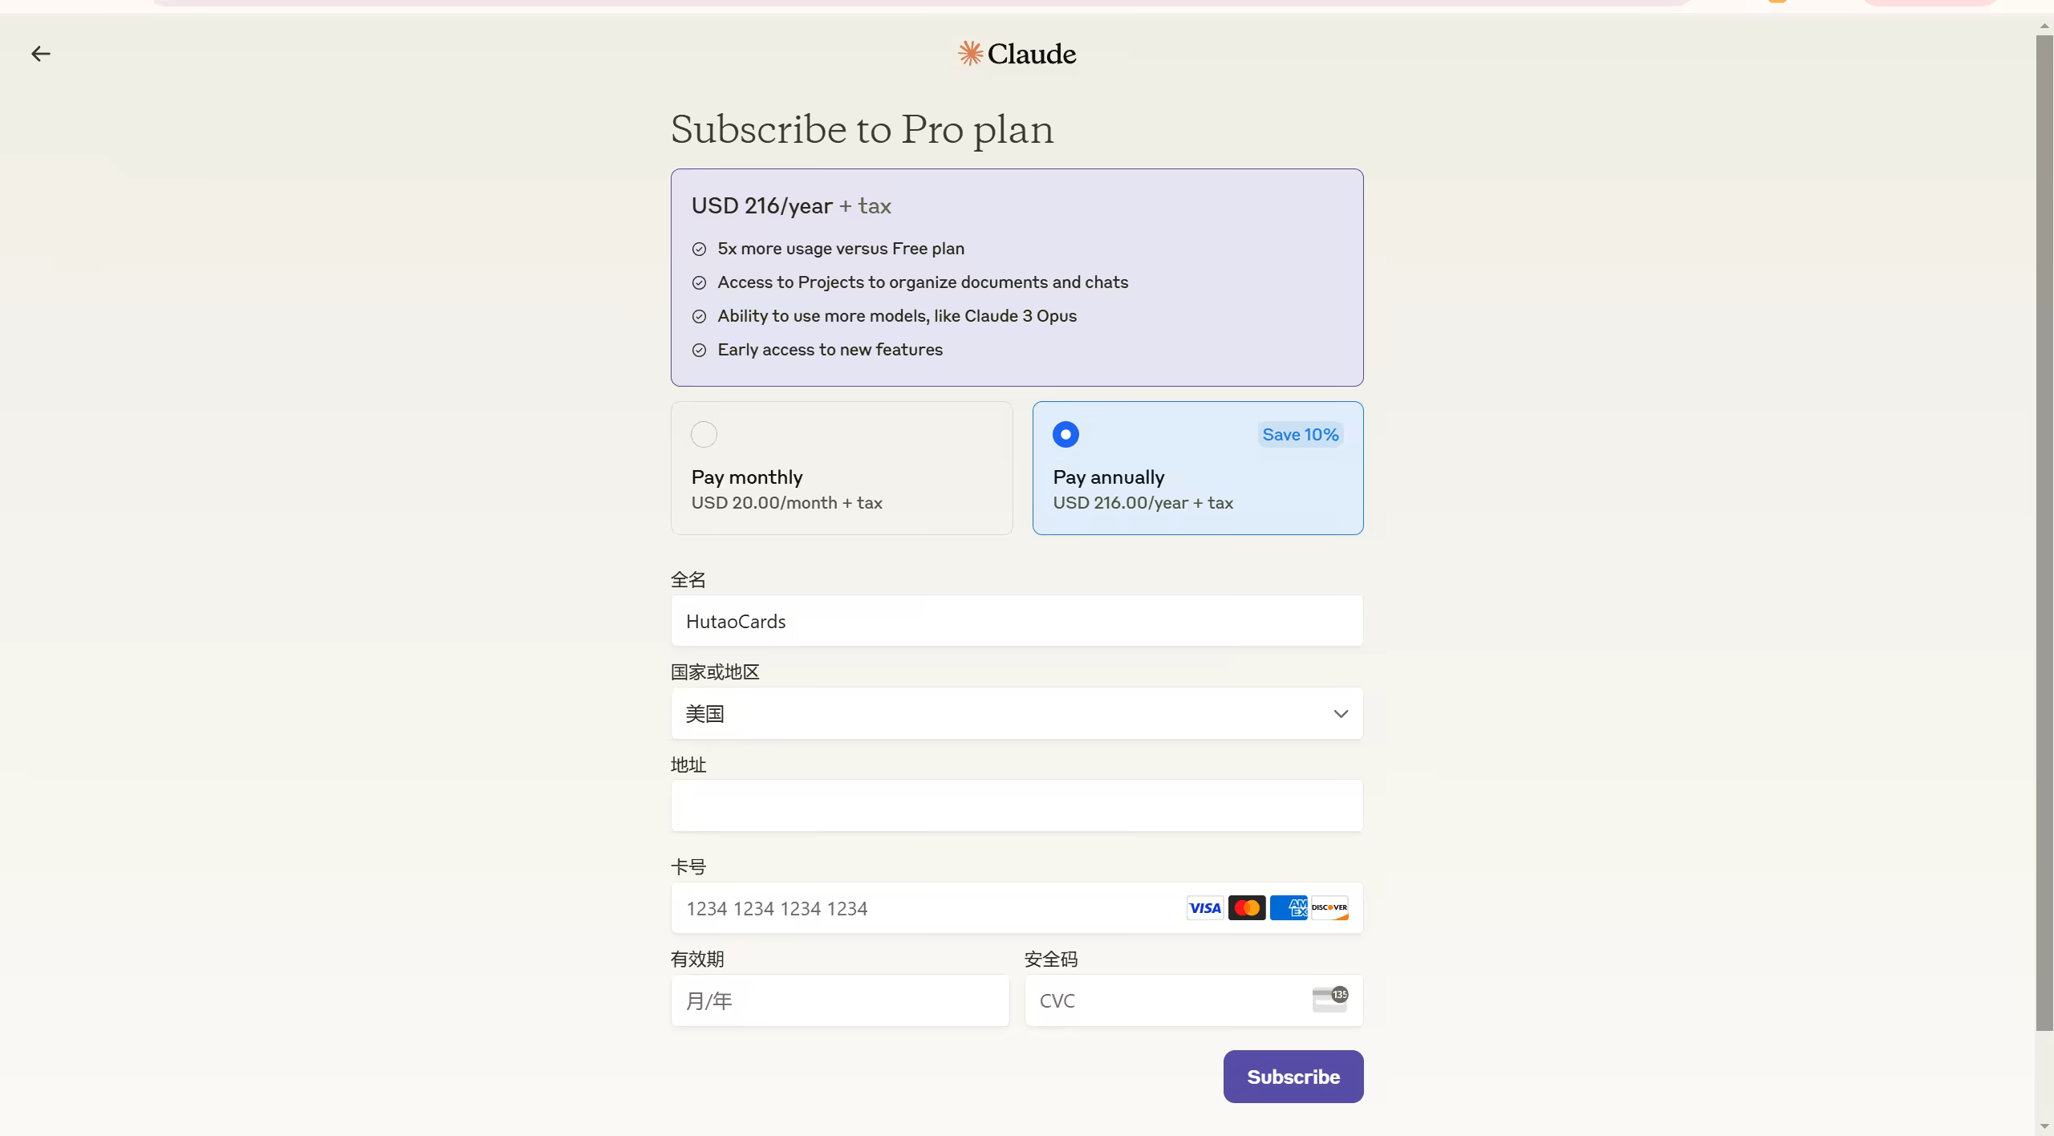2054x1136 pixels.
Task: Click the Save 10% badge
Action: [x=1300, y=435]
